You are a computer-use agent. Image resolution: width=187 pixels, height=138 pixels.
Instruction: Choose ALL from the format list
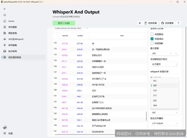point(165,81)
